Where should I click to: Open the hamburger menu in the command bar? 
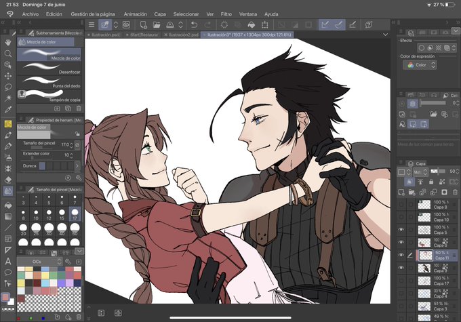tap(92, 24)
